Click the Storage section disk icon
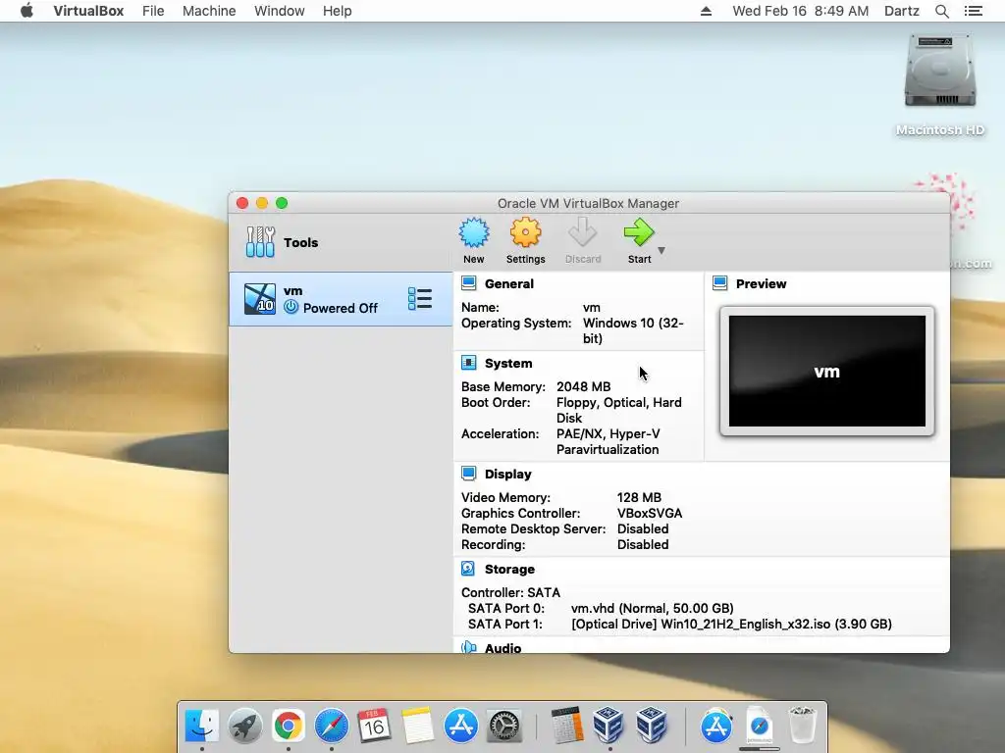The height and width of the screenshot is (753, 1005). (x=468, y=569)
